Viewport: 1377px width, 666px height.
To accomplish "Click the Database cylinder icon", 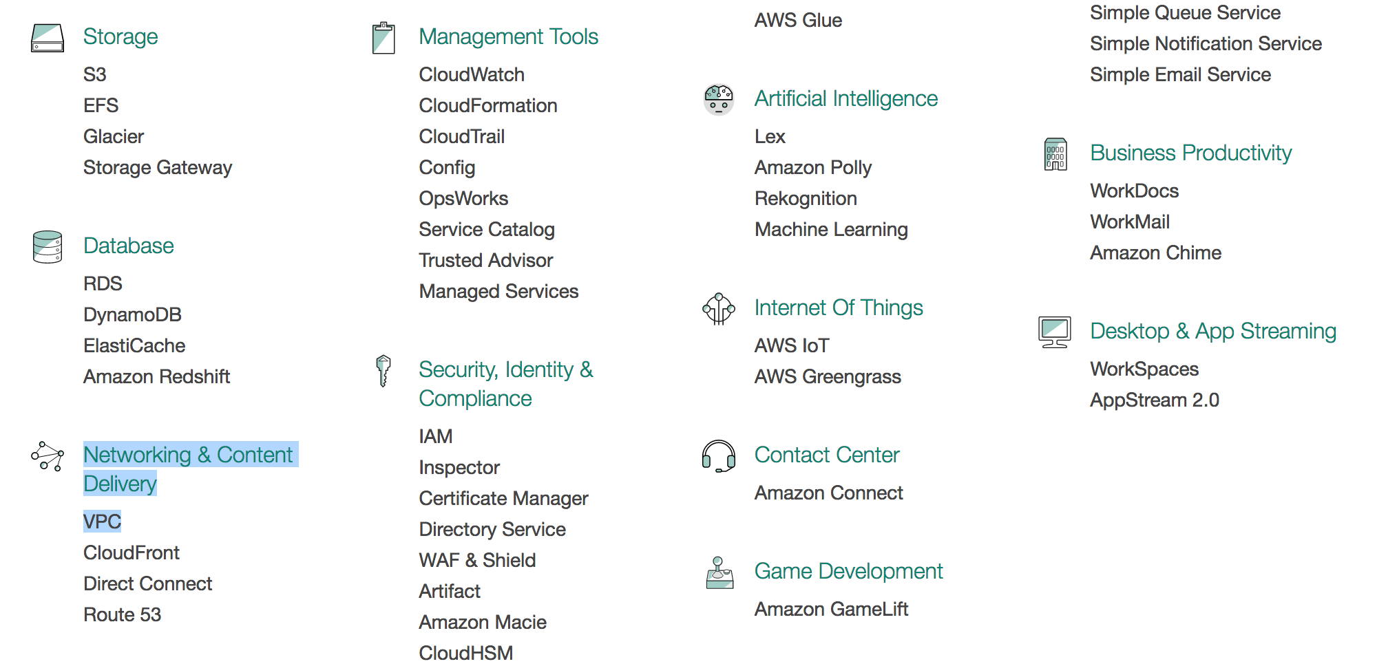I will click(48, 247).
